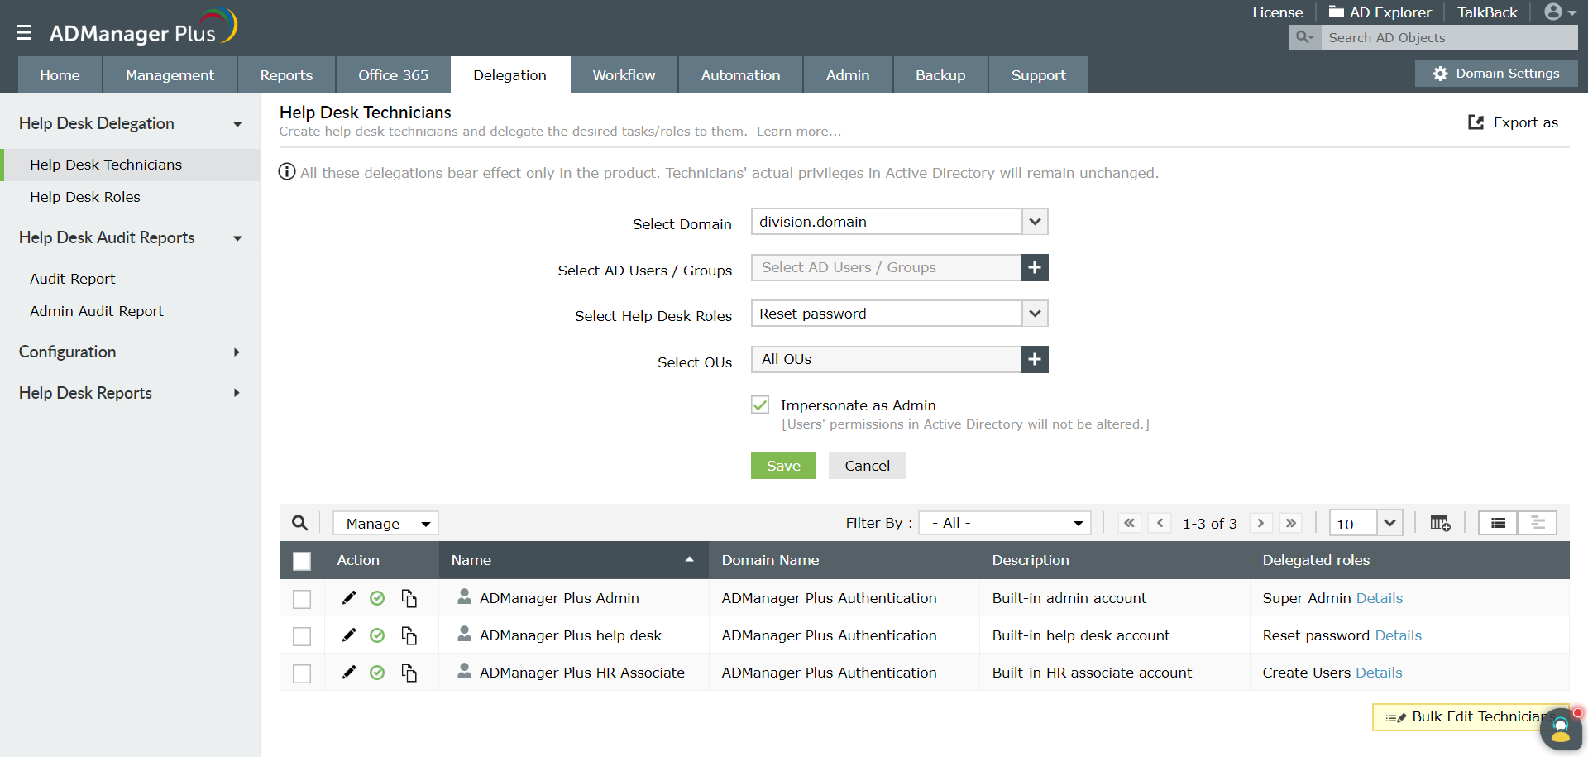Image resolution: width=1588 pixels, height=757 pixels.
Task: Open Details for Super Admin role
Action: [1380, 598]
